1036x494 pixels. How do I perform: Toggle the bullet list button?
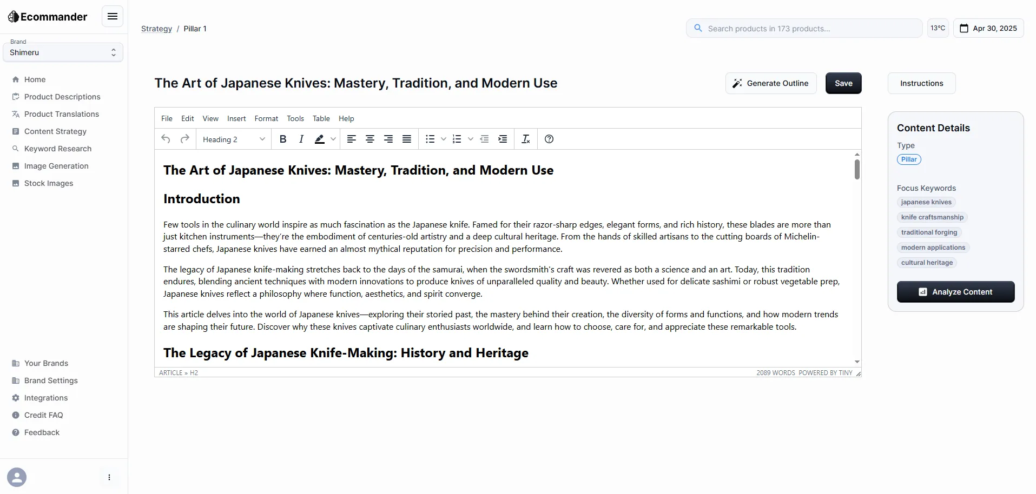tap(430, 139)
